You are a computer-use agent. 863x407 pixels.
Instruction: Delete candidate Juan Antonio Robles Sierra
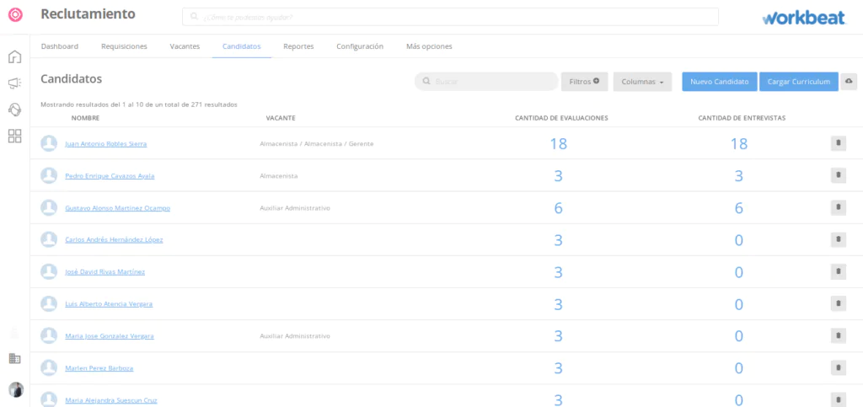pyautogui.click(x=838, y=143)
